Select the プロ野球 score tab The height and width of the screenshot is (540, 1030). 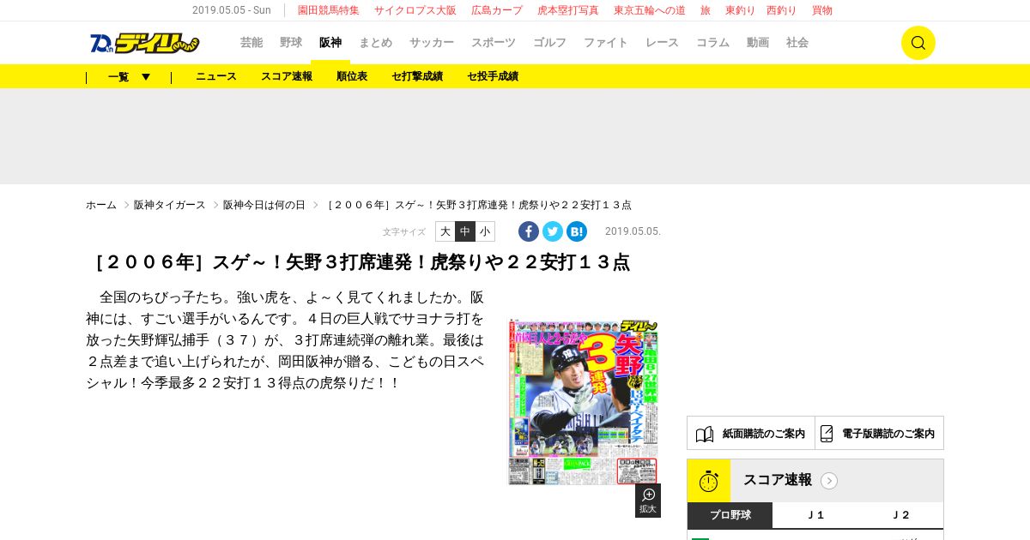(x=730, y=515)
